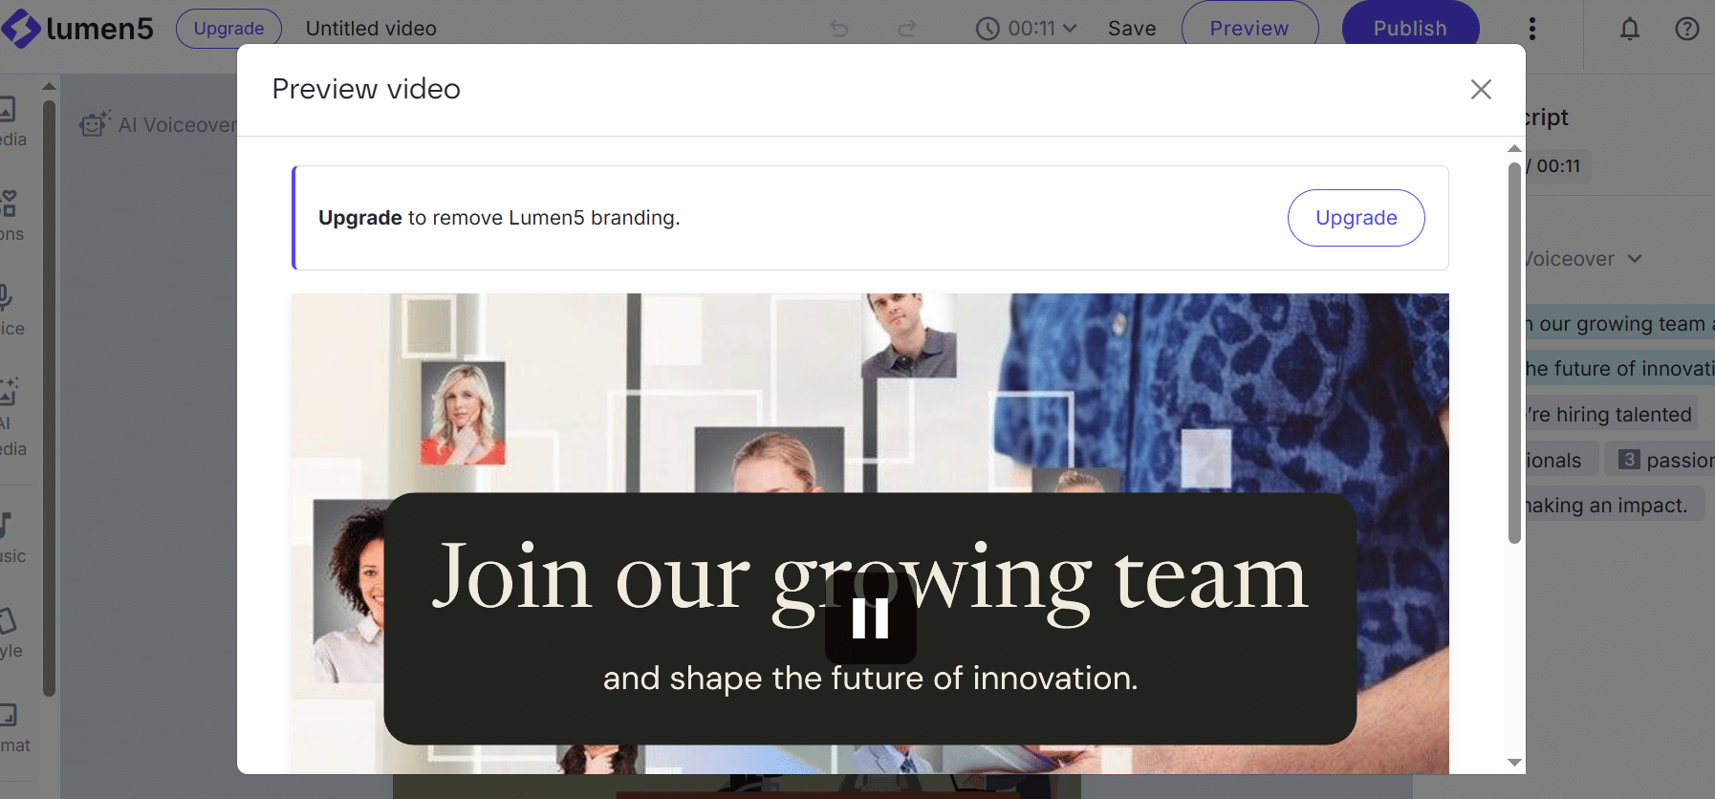Viewport: 1715px width, 799px height.
Task: Click the redo arrow icon
Action: pyautogui.click(x=907, y=29)
